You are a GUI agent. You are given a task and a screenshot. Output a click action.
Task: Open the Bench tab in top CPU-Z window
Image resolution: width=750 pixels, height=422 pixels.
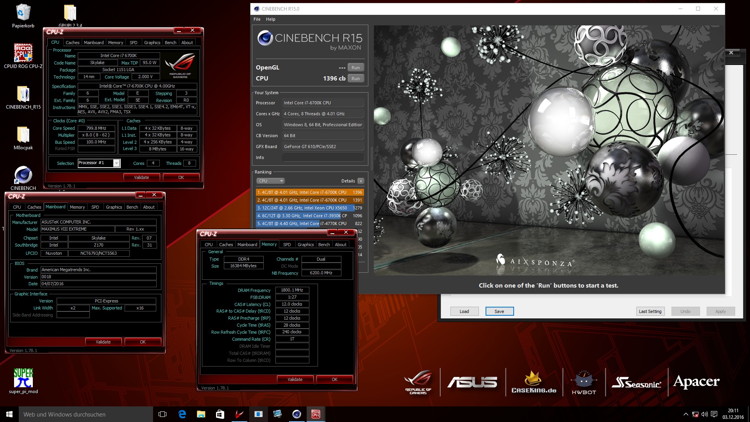point(170,43)
